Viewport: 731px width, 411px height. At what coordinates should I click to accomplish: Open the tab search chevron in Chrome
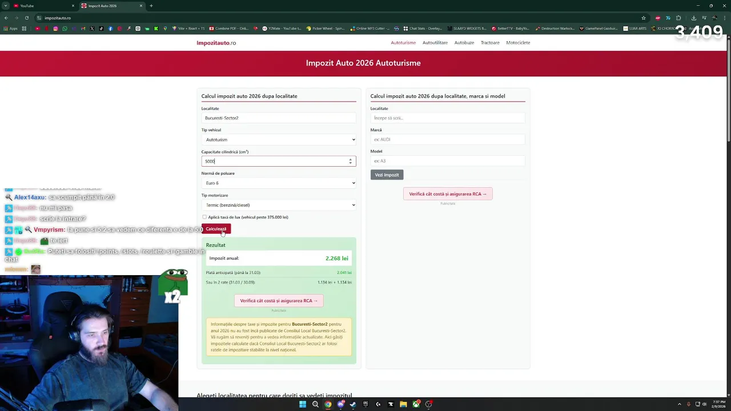pos(6,6)
